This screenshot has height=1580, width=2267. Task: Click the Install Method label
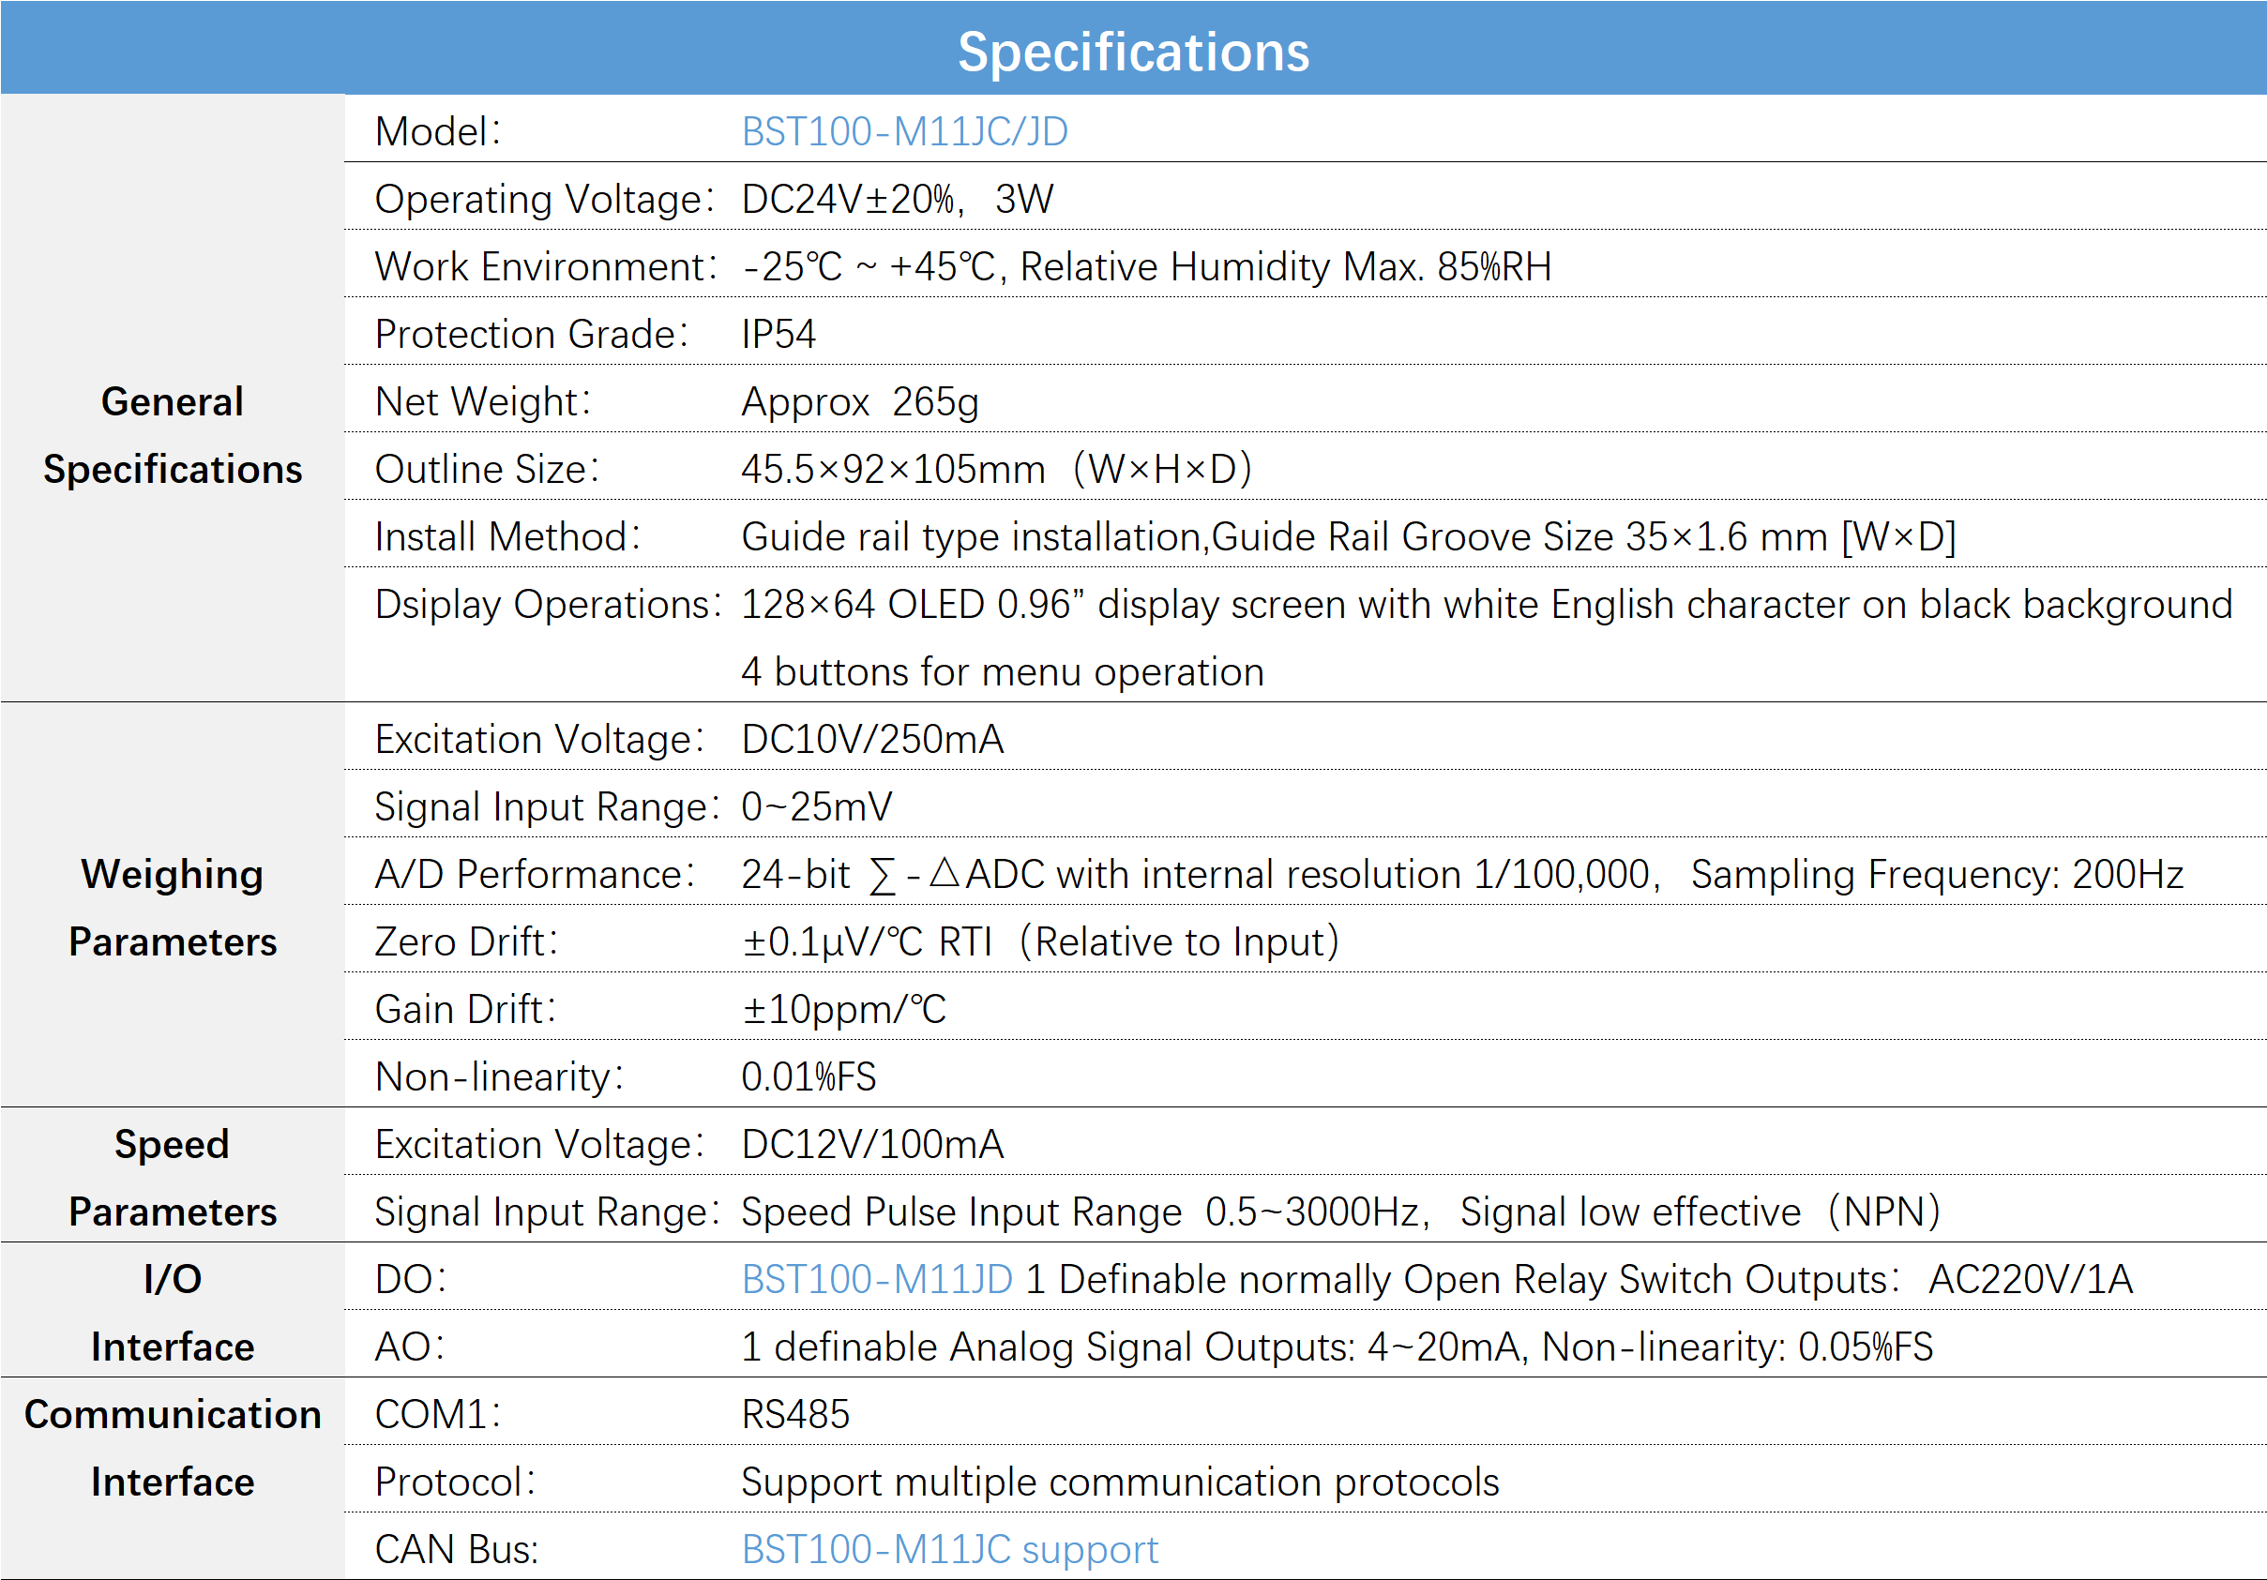coord(507,537)
